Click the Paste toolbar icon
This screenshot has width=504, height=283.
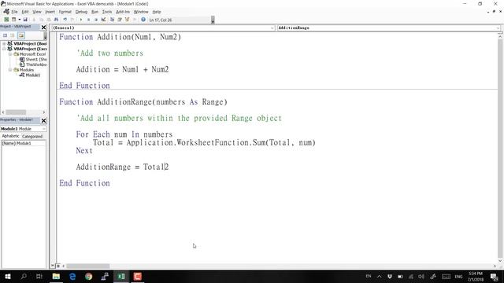(49, 20)
